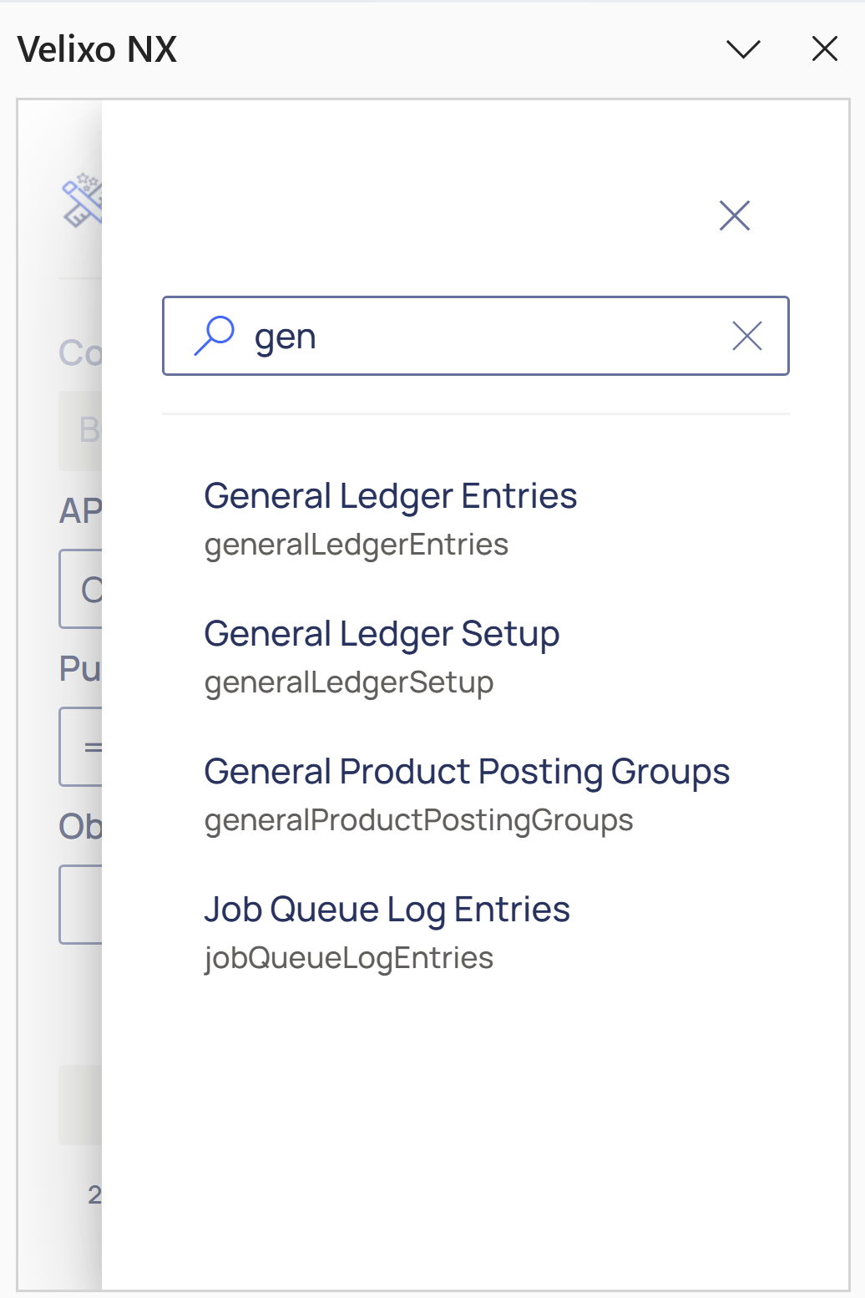865x1298 pixels.
Task: Select Job Queue Log Entries result
Action: (x=387, y=910)
